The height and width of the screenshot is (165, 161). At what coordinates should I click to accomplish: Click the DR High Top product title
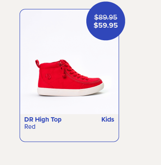point(43,119)
